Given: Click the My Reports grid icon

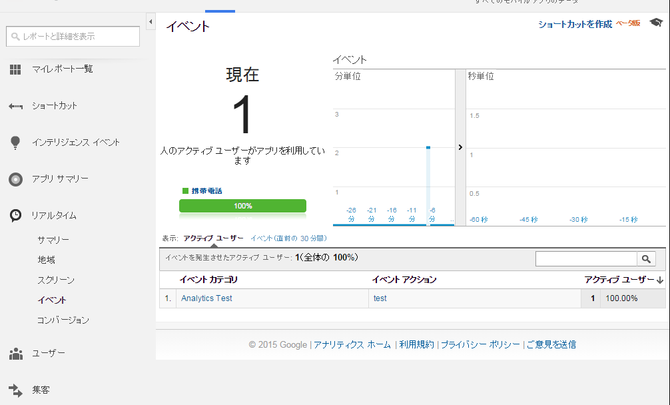Looking at the screenshot, I should coord(15,69).
